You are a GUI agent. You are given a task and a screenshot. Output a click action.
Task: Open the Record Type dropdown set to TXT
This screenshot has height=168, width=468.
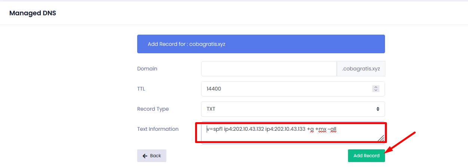(x=293, y=109)
